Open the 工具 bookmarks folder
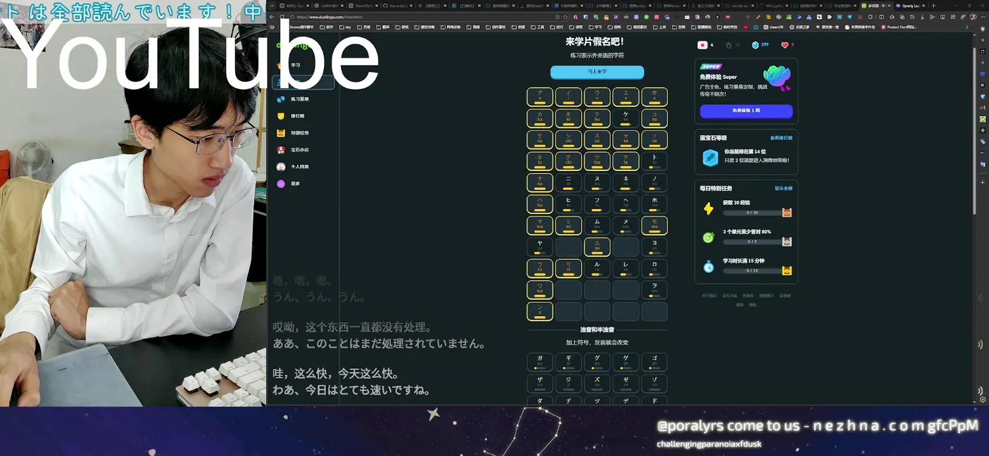 coord(538,27)
